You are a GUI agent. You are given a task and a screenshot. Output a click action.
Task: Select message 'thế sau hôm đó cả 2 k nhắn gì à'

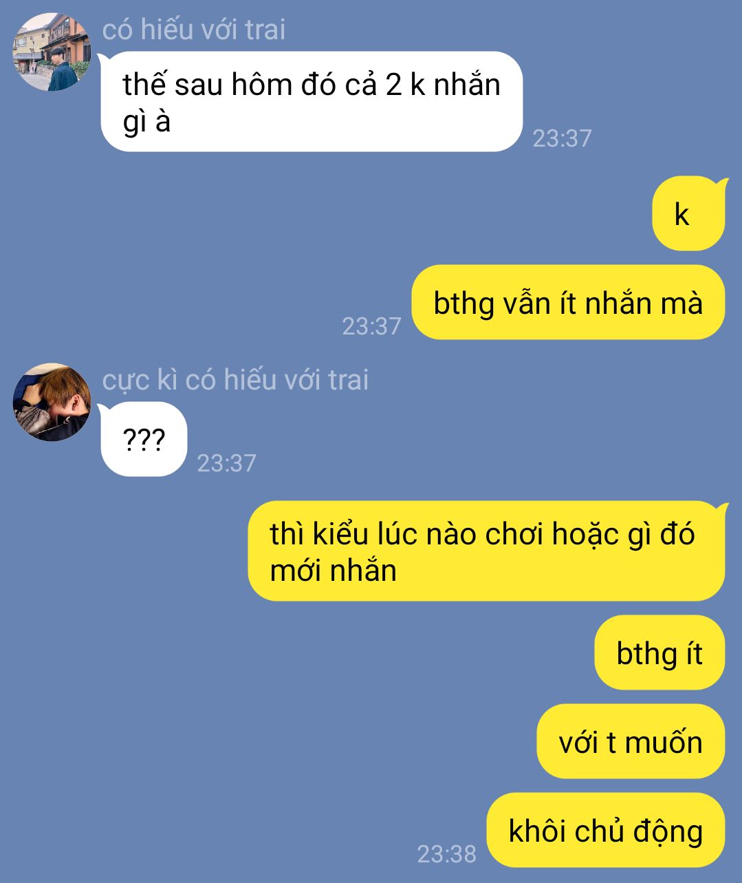pyautogui.click(x=312, y=102)
